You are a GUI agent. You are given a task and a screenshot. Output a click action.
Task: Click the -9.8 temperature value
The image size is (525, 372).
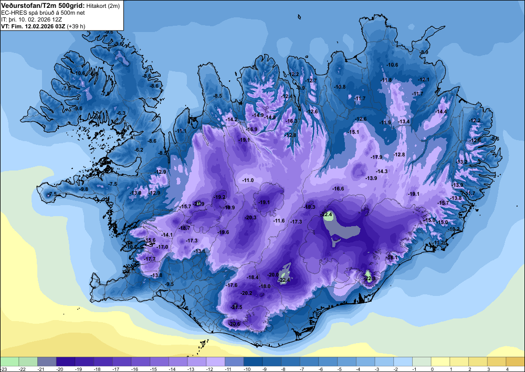(83, 189)
